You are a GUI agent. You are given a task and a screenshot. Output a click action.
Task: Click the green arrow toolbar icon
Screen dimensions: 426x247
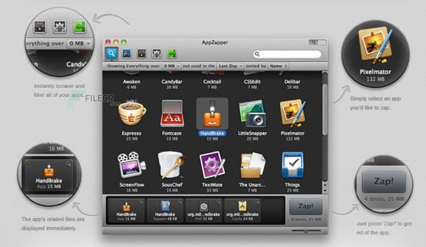click(171, 53)
